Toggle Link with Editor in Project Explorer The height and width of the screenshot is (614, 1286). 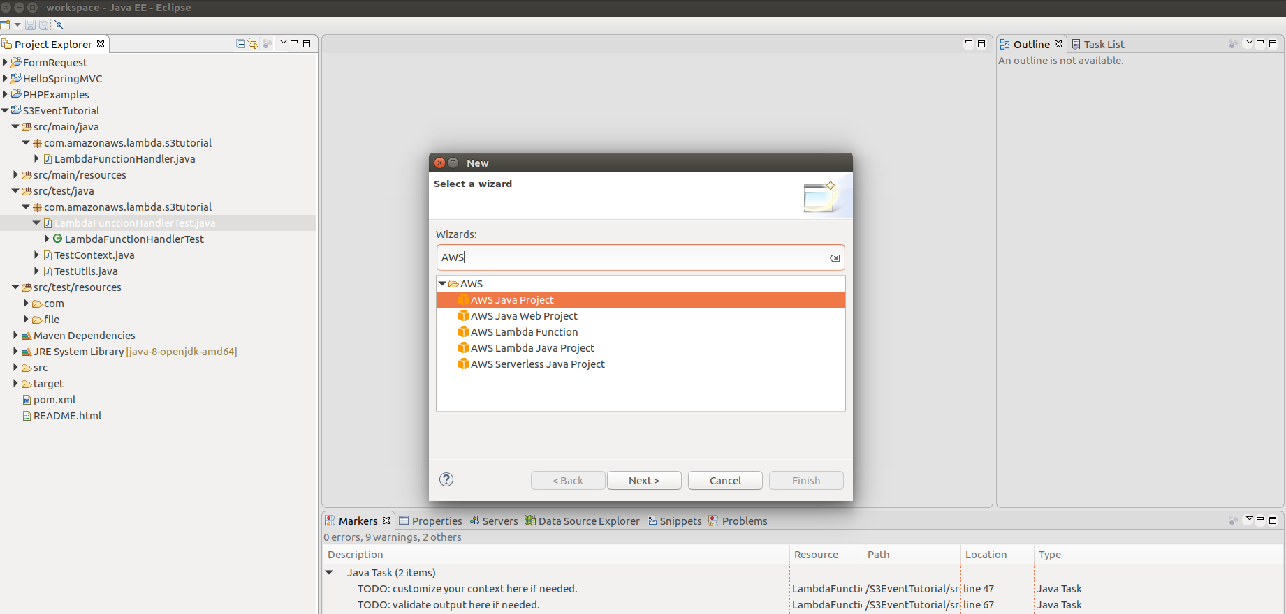pyautogui.click(x=253, y=43)
